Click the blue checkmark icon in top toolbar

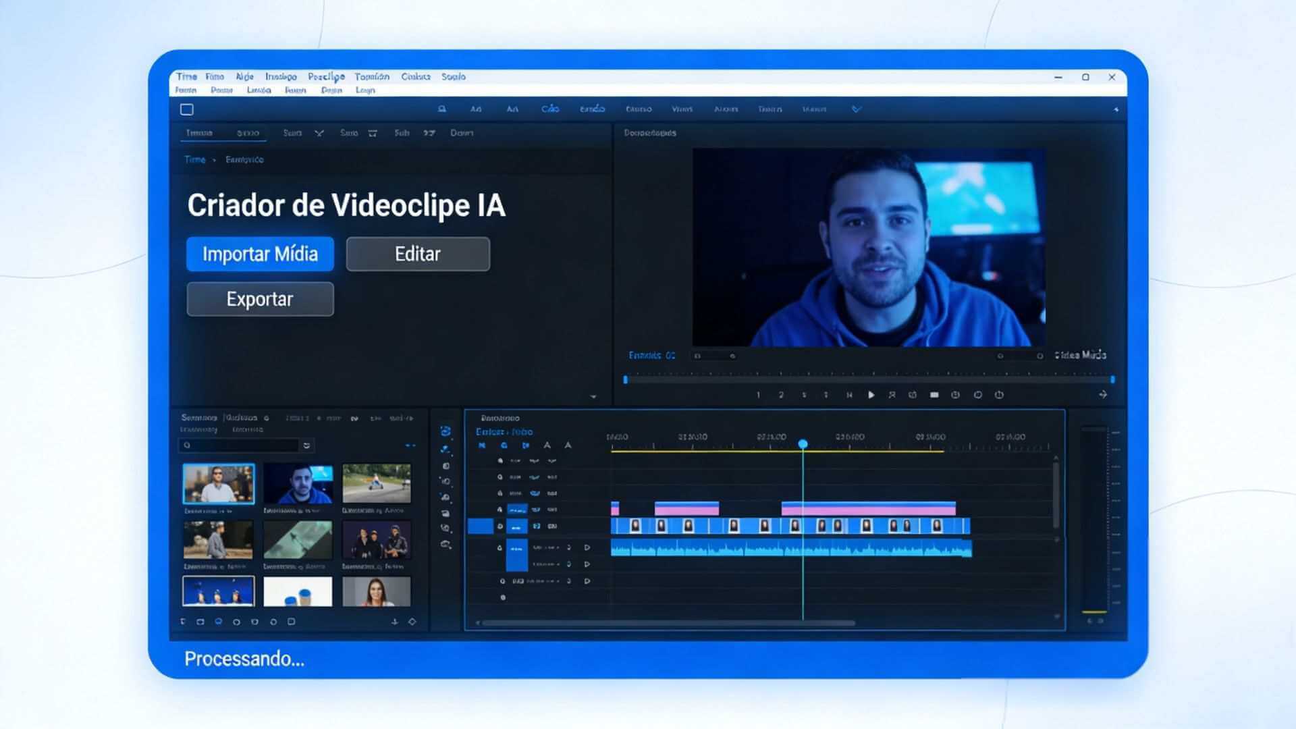tap(857, 109)
